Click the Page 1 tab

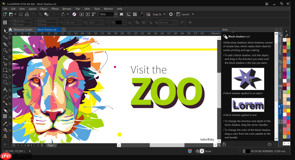tap(51, 145)
